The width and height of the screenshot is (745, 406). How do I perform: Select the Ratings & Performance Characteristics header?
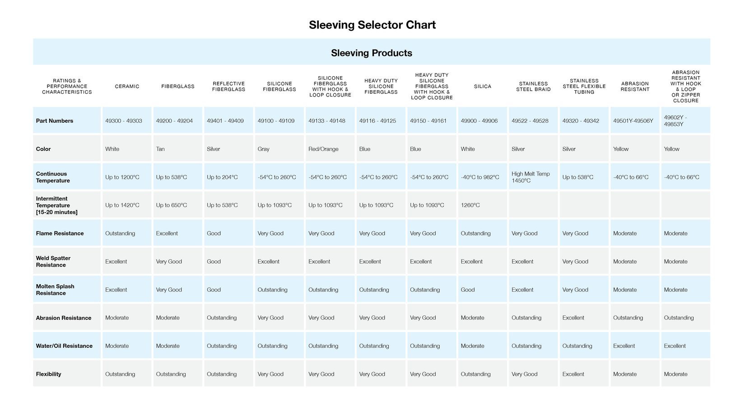[x=67, y=86]
